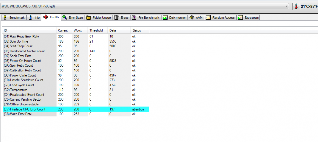Click the red cross Health icon
The image size is (318, 142).
pos(45,17)
